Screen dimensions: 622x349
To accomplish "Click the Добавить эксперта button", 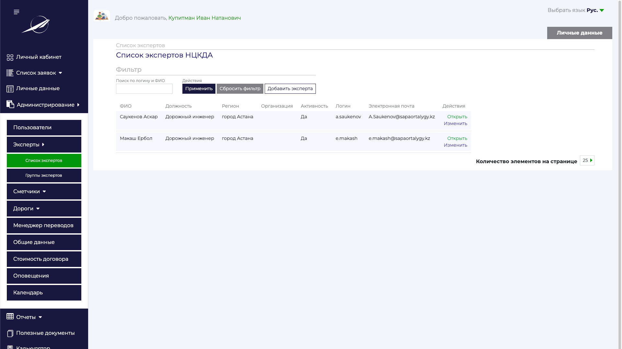I will point(290,89).
